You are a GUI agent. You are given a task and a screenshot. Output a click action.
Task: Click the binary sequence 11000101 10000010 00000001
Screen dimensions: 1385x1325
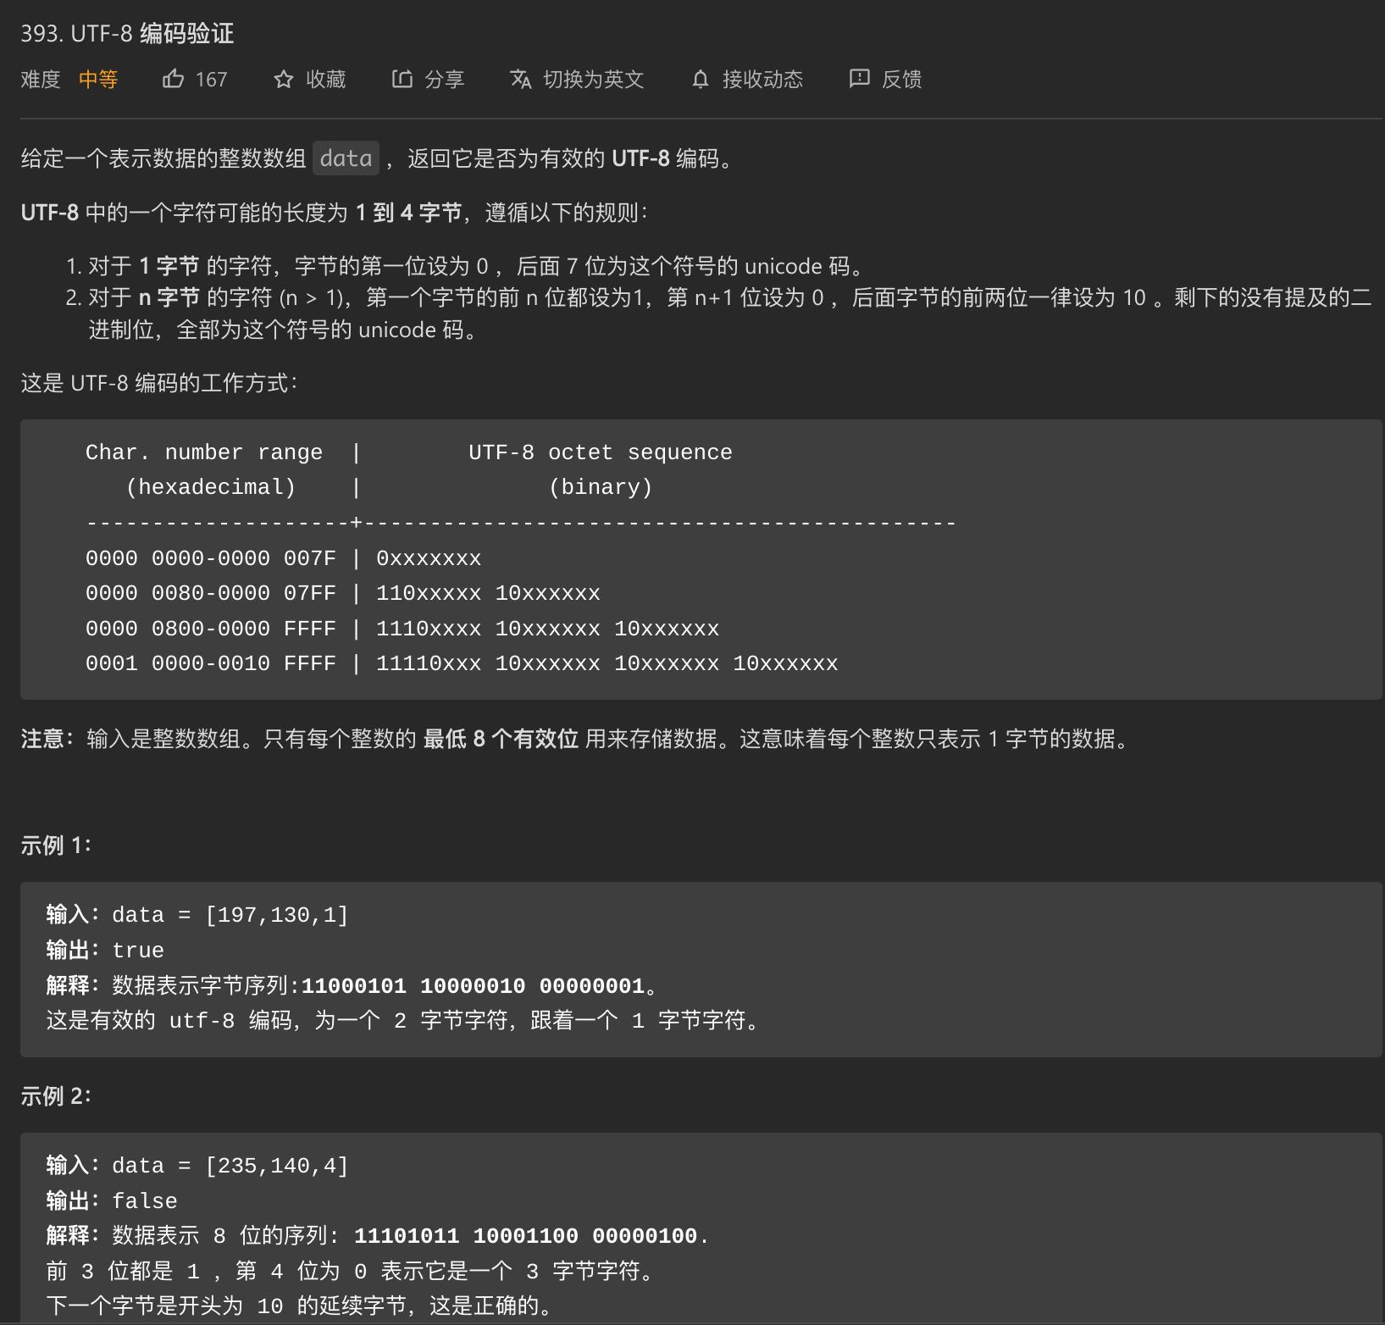click(474, 986)
